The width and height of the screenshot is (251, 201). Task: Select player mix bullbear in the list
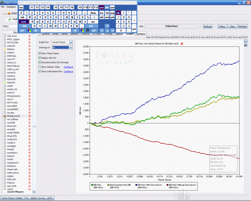point(13,119)
